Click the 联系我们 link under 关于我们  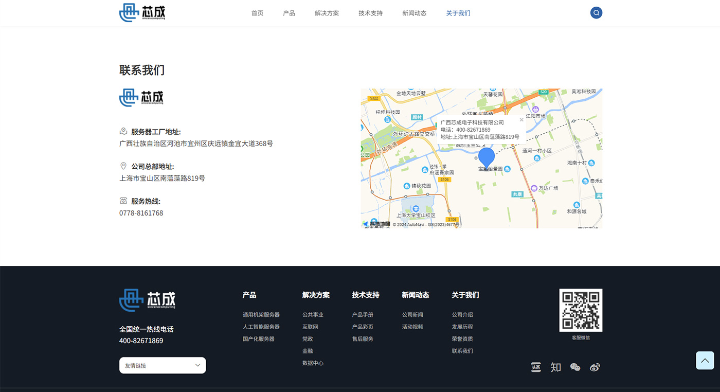(461, 350)
